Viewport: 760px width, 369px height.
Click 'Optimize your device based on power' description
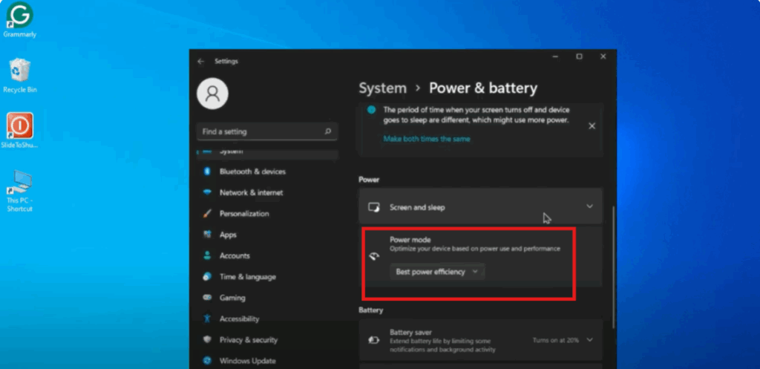475,249
